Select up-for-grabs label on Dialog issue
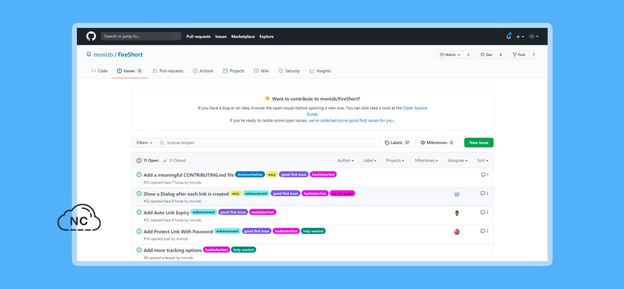 pos(342,193)
